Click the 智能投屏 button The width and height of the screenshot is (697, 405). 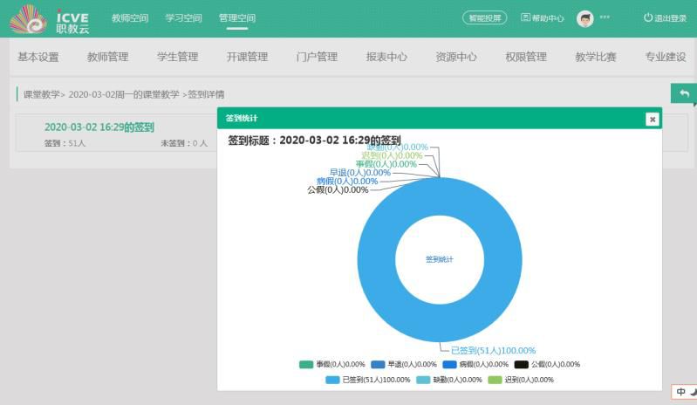coord(484,18)
